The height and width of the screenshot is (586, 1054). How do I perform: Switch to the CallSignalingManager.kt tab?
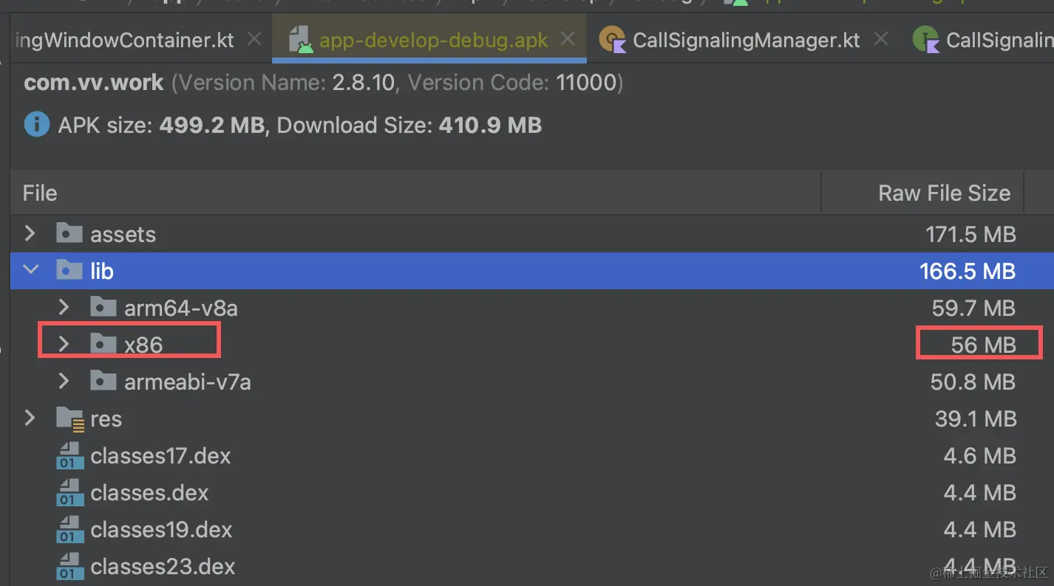pos(746,40)
